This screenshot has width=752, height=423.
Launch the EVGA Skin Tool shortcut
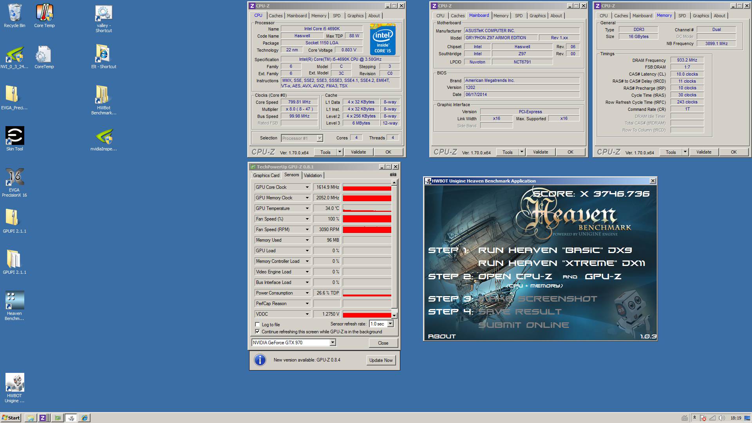coord(14,139)
